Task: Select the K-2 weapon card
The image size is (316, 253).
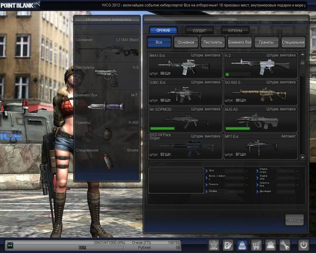Action: (261, 65)
